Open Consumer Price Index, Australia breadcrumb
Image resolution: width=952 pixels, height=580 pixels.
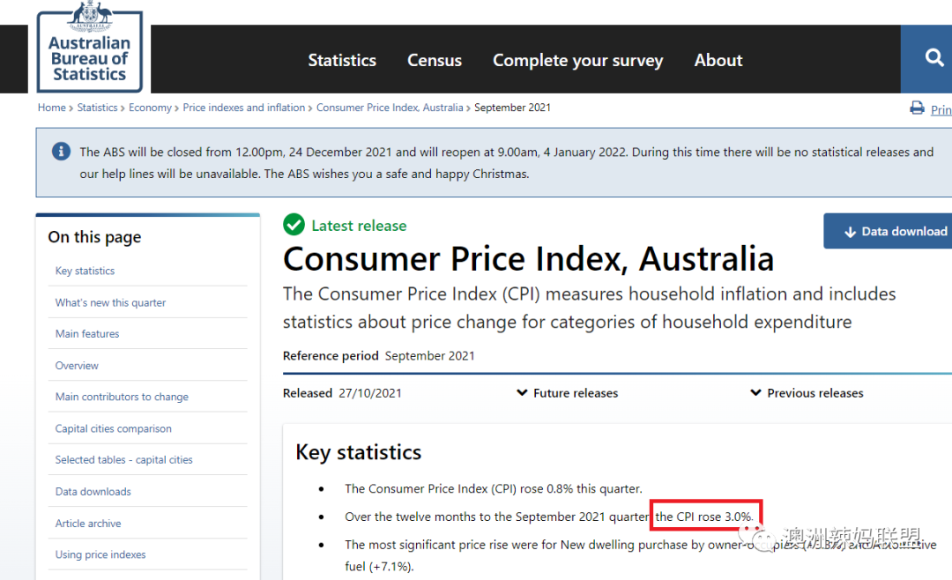[390, 108]
